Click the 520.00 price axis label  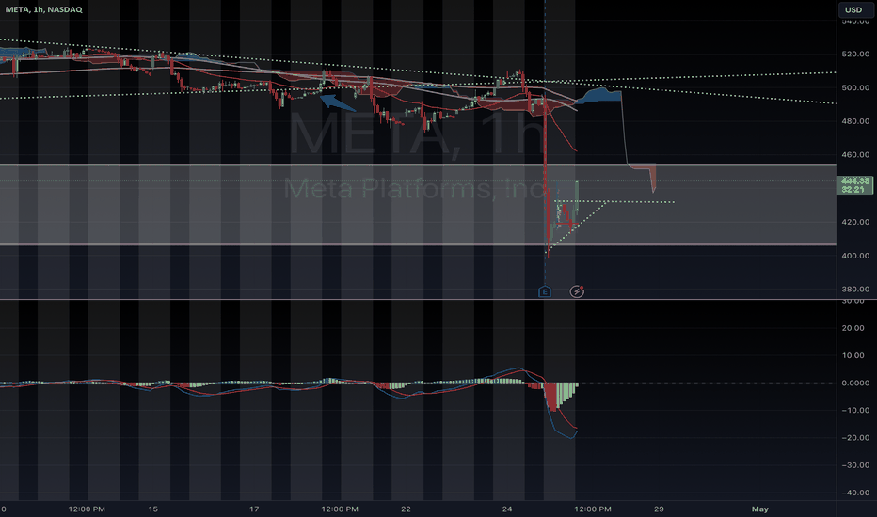[x=855, y=55]
